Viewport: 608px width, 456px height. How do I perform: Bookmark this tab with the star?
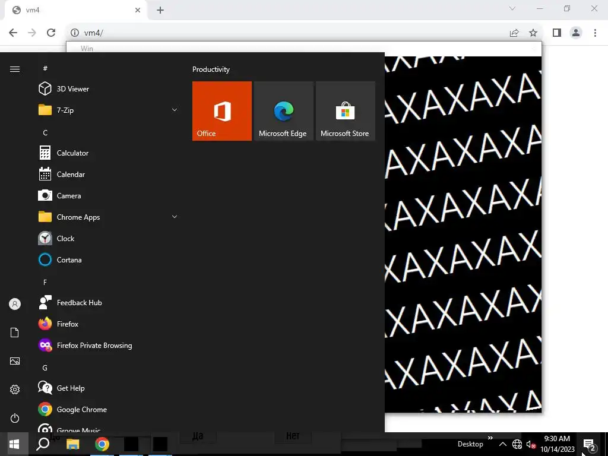533,33
